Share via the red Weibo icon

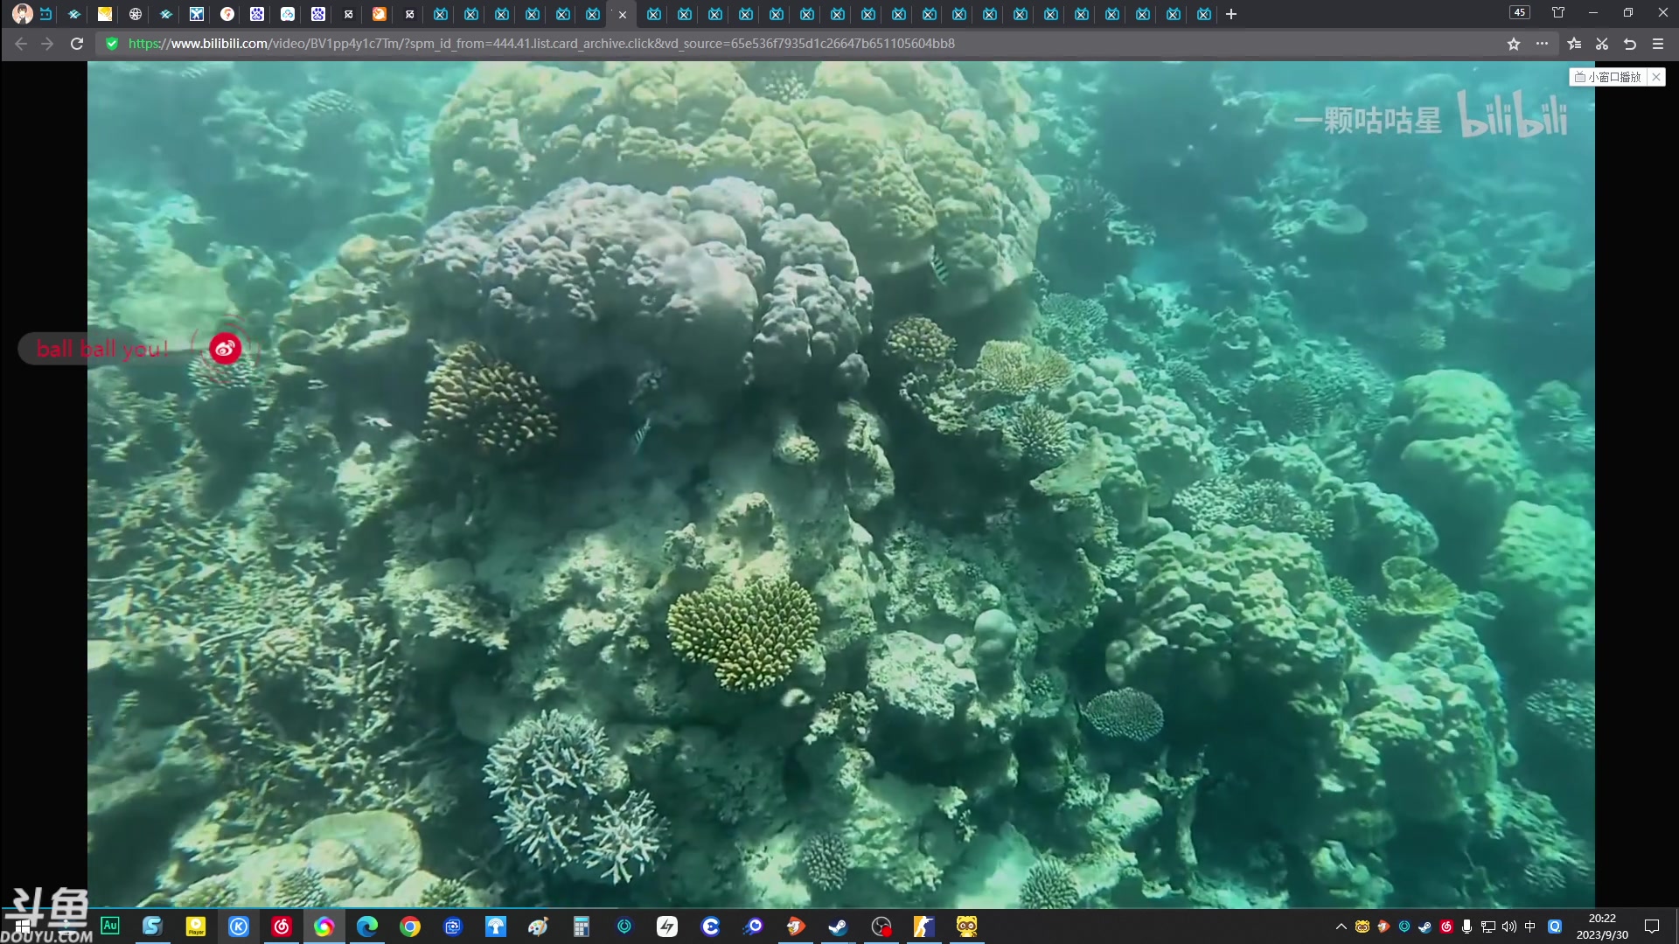225,349
